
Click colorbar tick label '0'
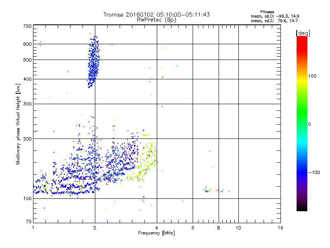(309, 124)
